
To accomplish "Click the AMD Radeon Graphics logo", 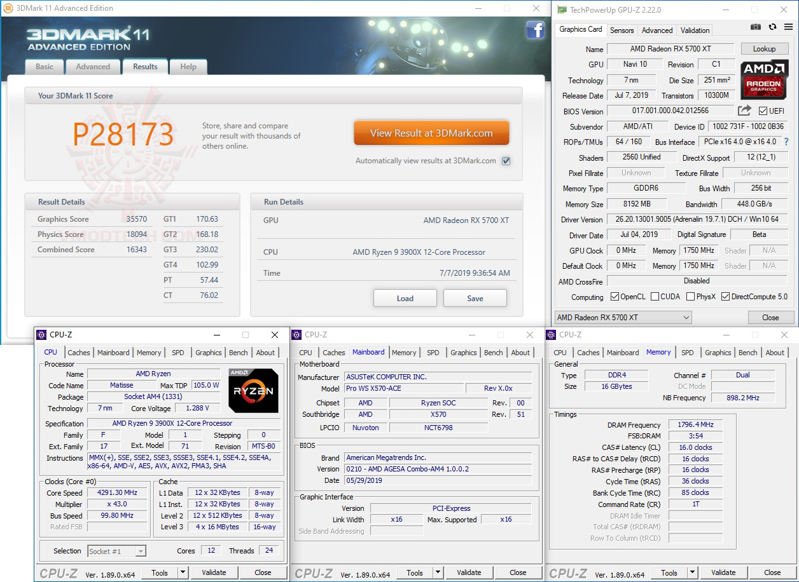I will [x=763, y=79].
